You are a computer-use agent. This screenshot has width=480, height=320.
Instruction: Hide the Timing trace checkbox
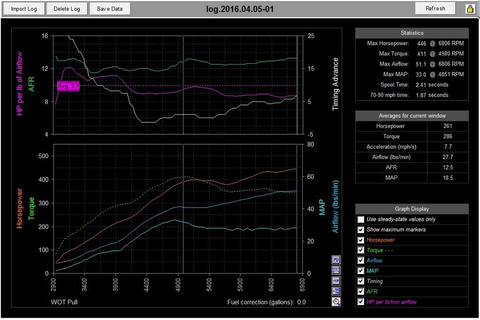(x=361, y=282)
